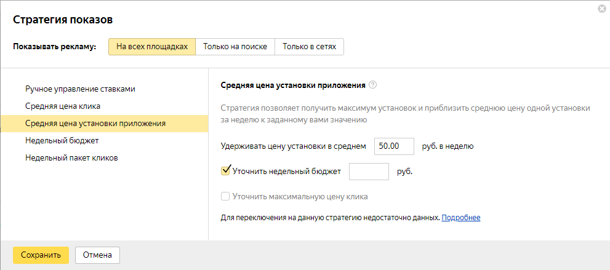Click the average install price field

click(x=393, y=146)
